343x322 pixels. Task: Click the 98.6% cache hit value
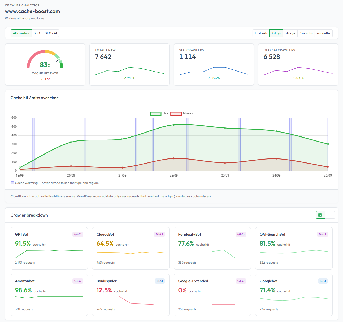[x=23, y=290]
